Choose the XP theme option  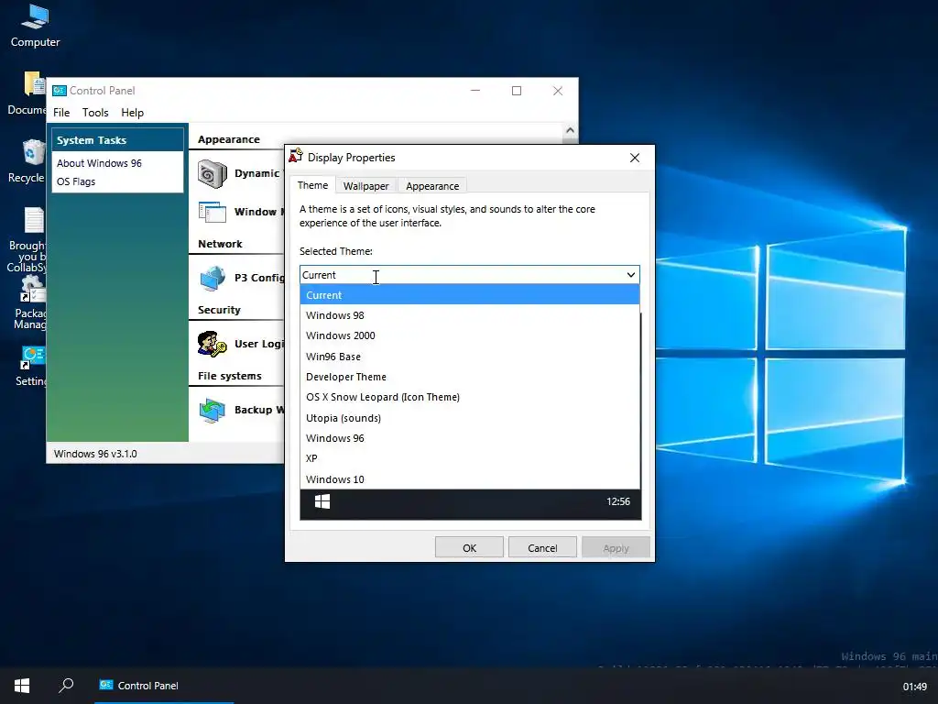(x=470, y=458)
